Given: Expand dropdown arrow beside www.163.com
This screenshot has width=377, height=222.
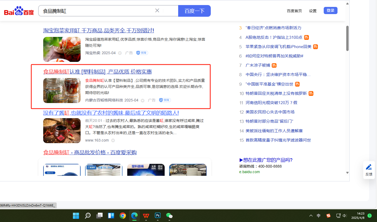Looking at the screenshot, I should 113,140.
